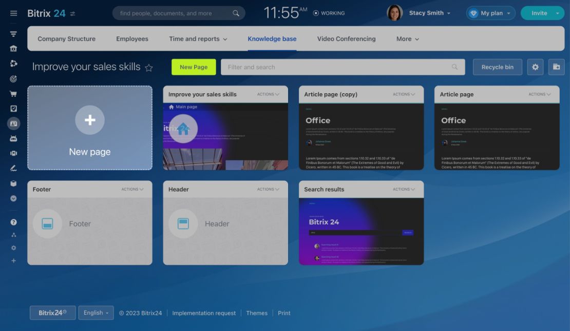Open the Time and reports tab menu

coord(198,39)
